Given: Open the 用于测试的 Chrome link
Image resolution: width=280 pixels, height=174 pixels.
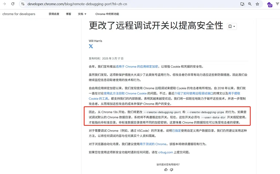Looking at the screenshot, I should [x=153, y=144].
